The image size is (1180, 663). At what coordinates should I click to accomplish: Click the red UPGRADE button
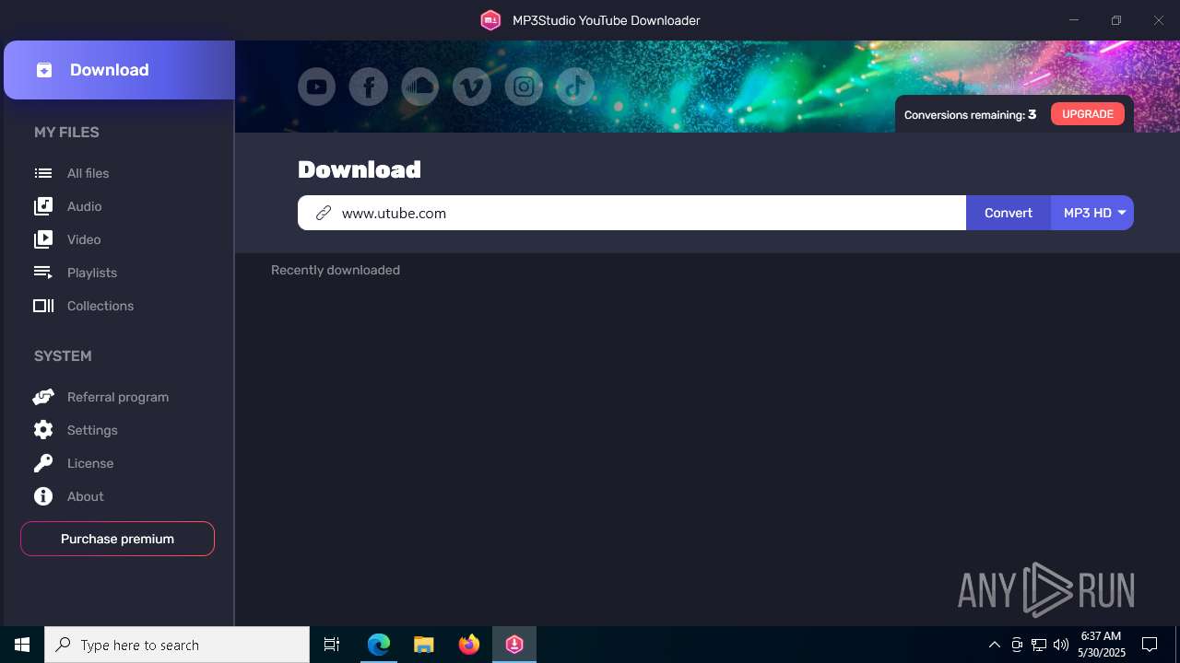[x=1087, y=114]
